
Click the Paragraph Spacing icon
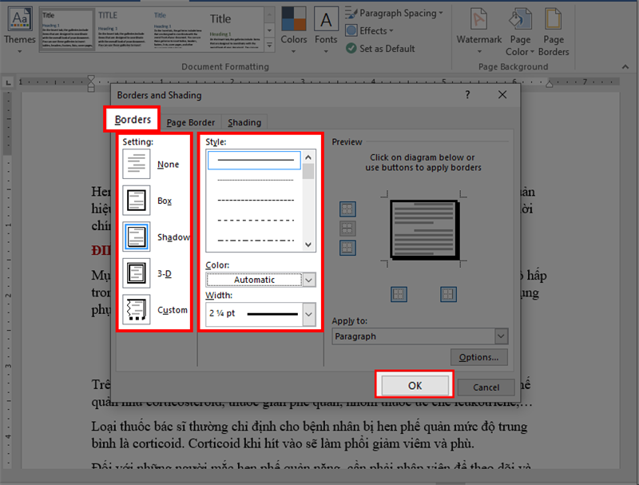[351, 13]
